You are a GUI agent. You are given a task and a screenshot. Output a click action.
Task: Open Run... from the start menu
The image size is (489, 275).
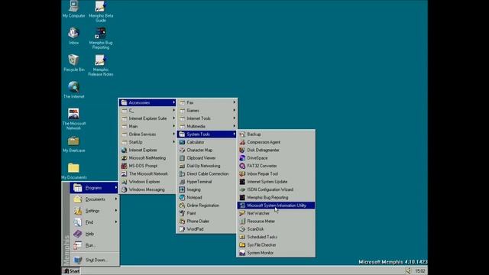coord(94,245)
